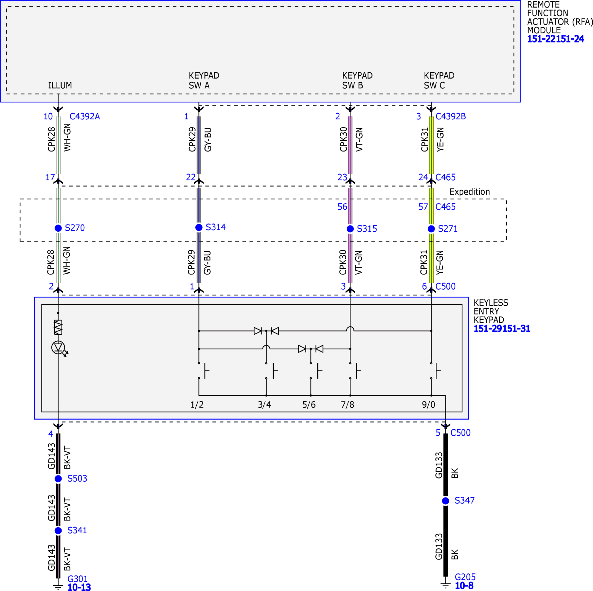593x591 pixels.
Task: Click the KEYPAD SW C label
Action: click(x=439, y=80)
